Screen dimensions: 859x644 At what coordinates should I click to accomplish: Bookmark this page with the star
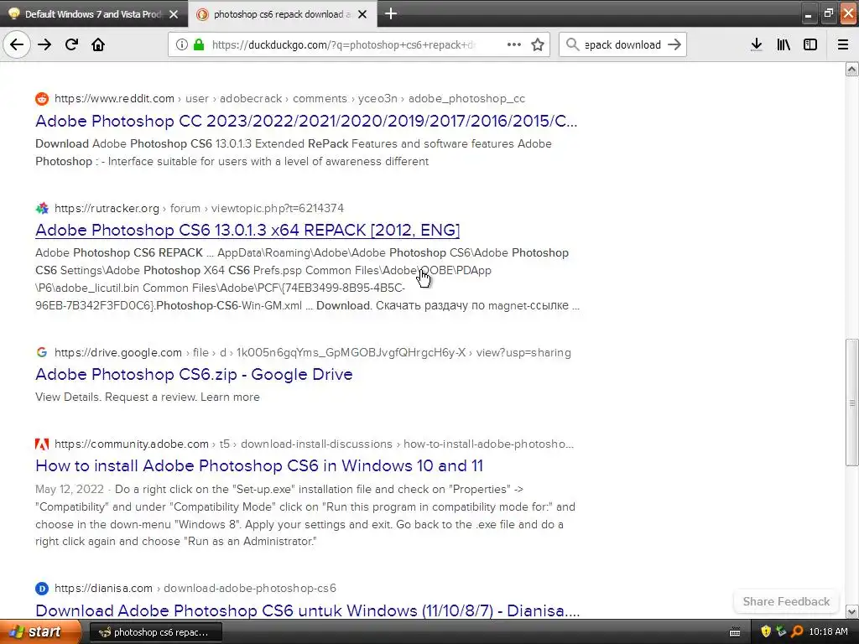(x=538, y=44)
